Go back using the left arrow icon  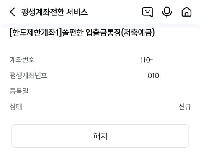(x=13, y=12)
